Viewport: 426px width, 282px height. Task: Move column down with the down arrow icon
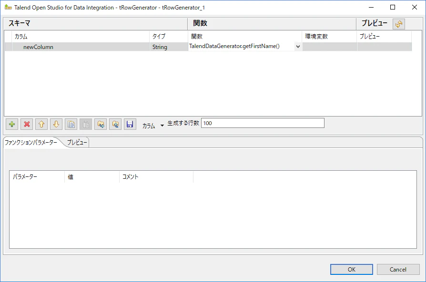[x=56, y=125]
